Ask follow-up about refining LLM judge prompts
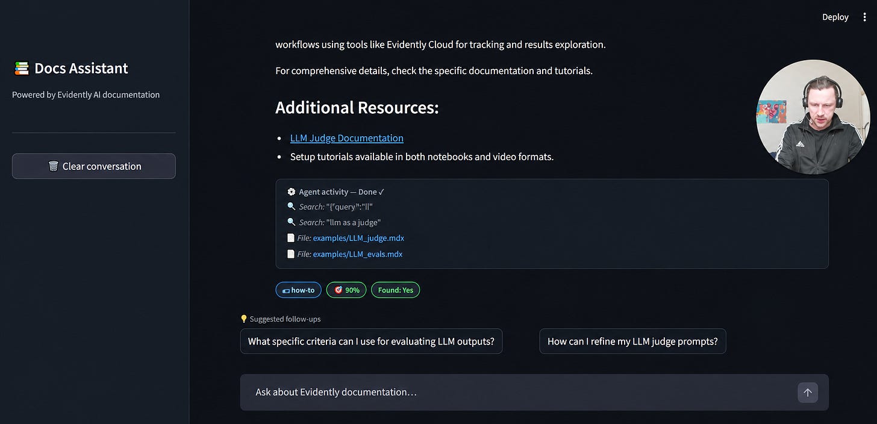This screenshot has height=424, width=877. click(x=632, y=341)
